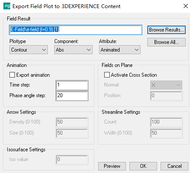Select the Time step input field

pos(72,85)
